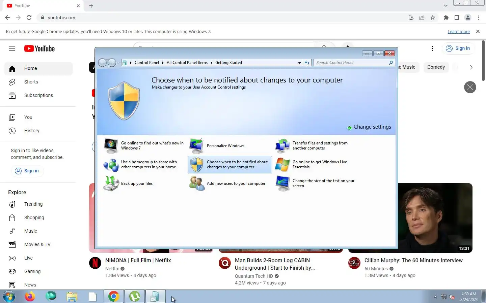Select Choose when to be notified item
This screenshot has height=303, width=486.
coord(230,164)
